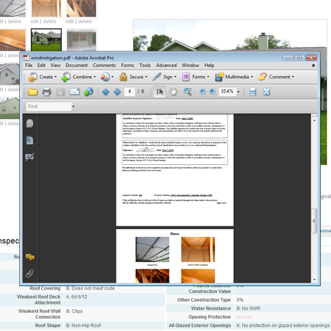The image size is (331, 331).
Task: Expand the Multimedia dropdown arrow
Action: tap(252, 77)
